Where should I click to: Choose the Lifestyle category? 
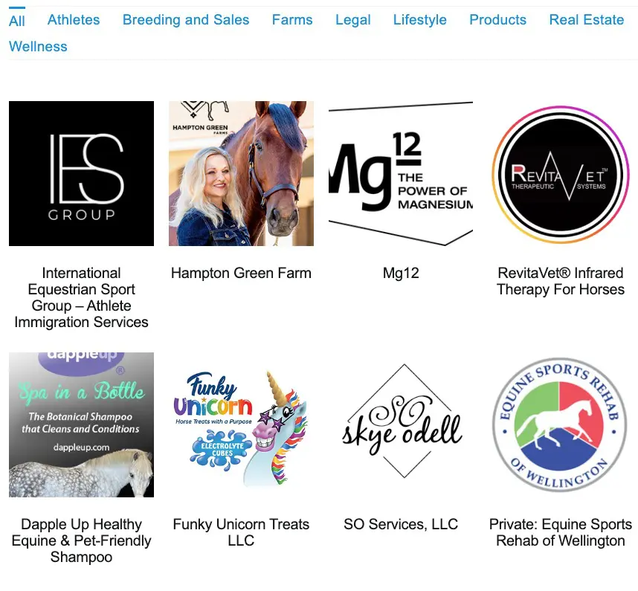[420, 20]
